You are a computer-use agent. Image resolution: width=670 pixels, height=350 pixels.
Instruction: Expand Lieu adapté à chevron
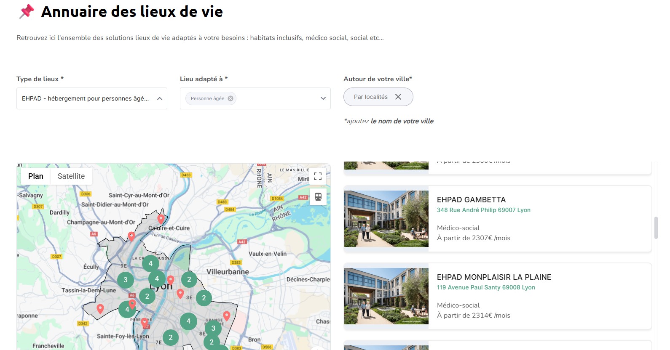[323, 98]
